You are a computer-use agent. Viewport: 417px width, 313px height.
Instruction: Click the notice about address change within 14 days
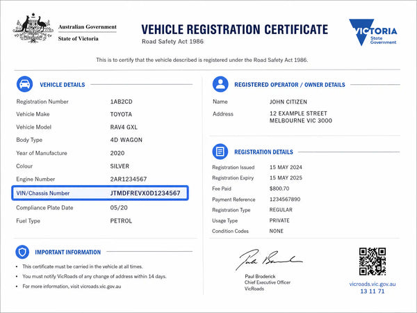tap(95, 276)
